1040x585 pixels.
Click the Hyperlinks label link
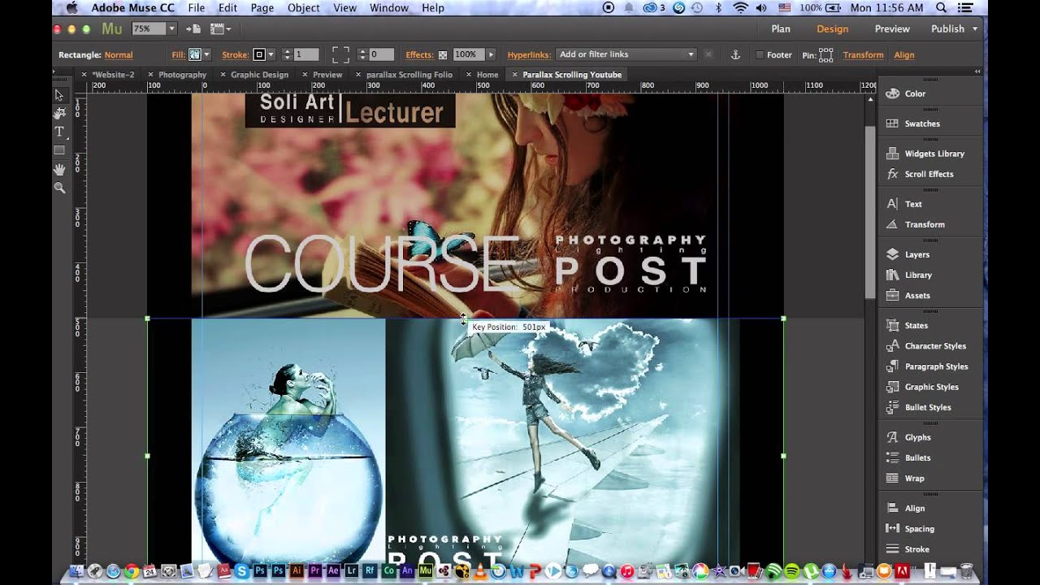pos(528,55)
